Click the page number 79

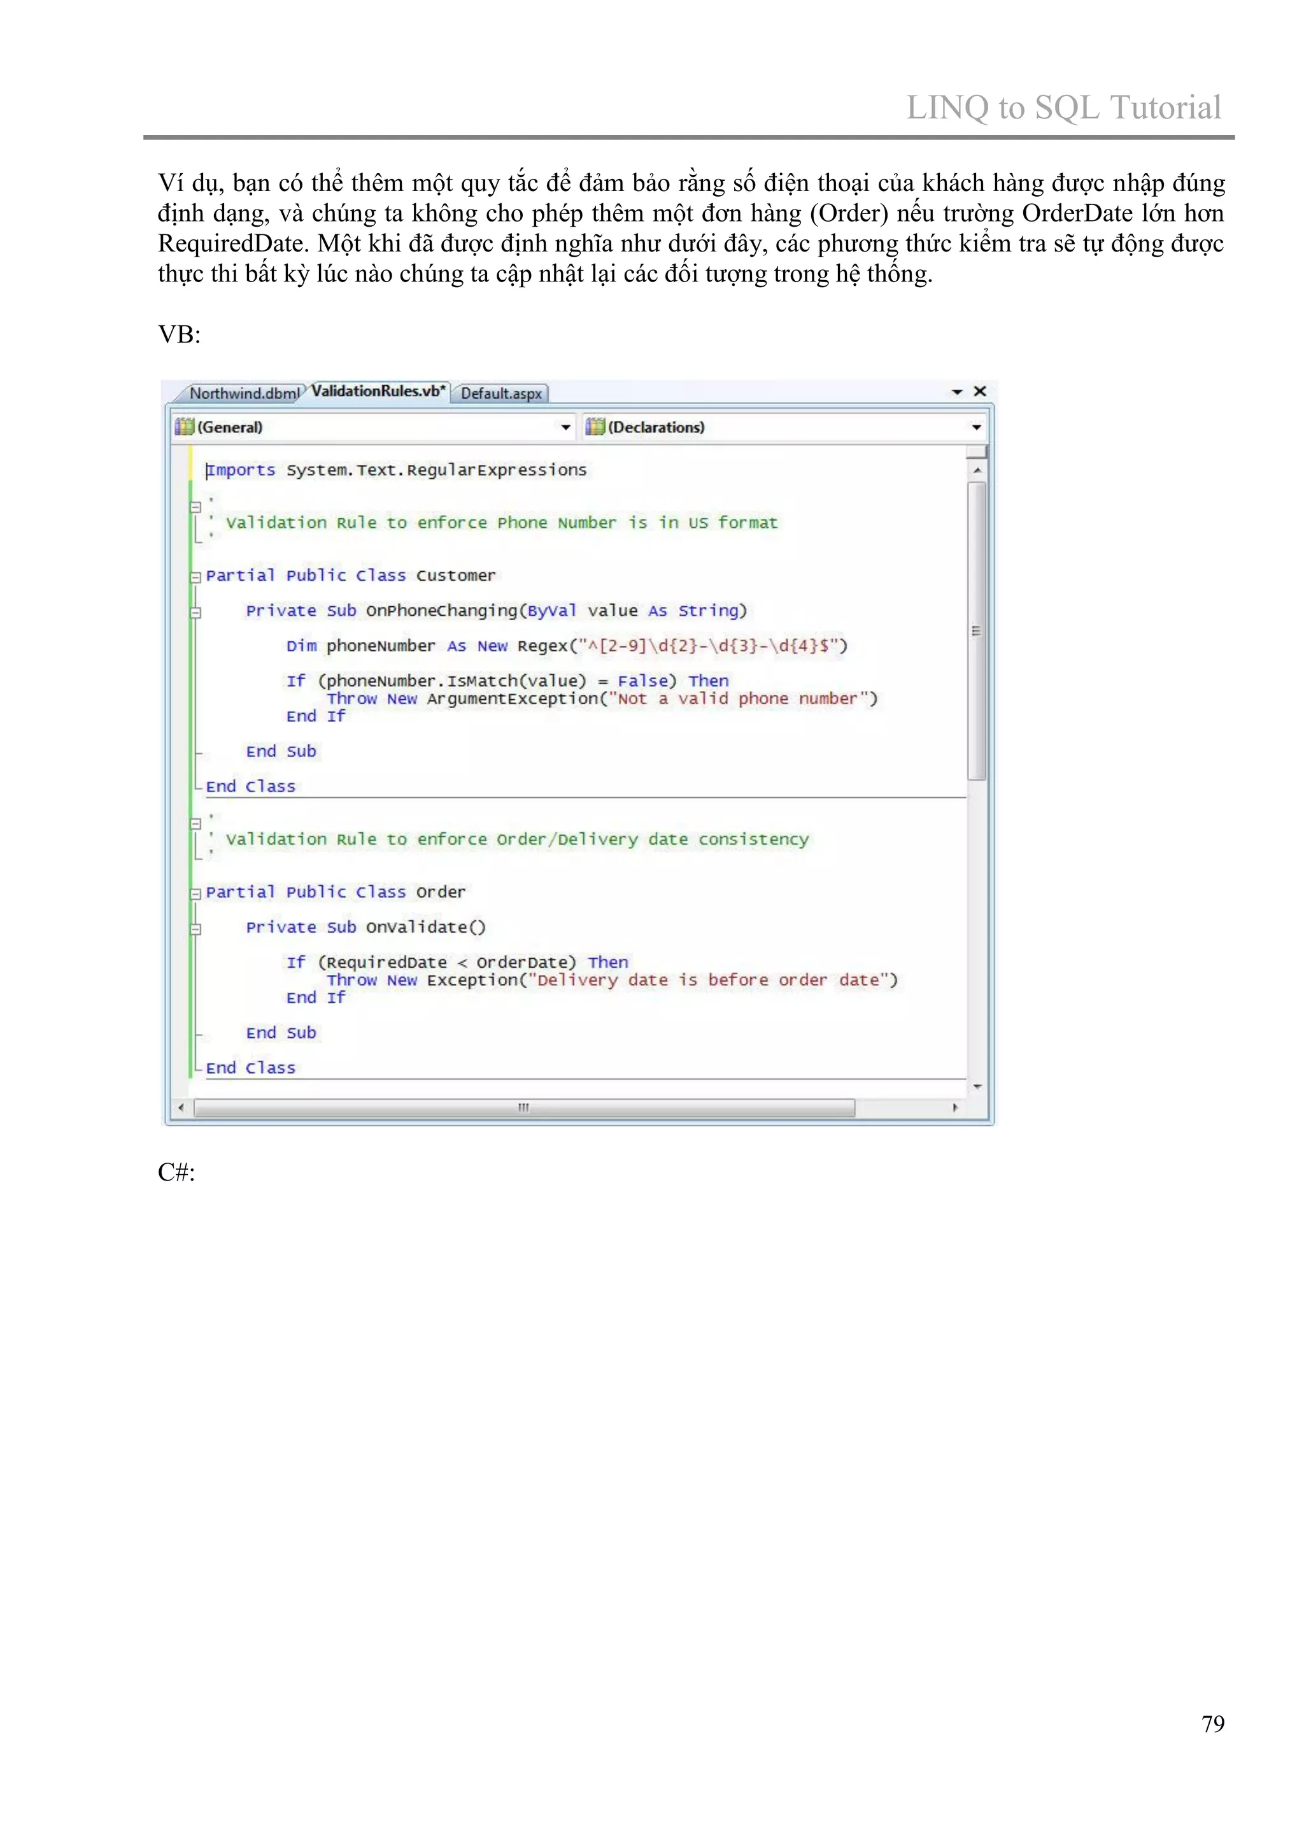click(x=1212, y=1724)
